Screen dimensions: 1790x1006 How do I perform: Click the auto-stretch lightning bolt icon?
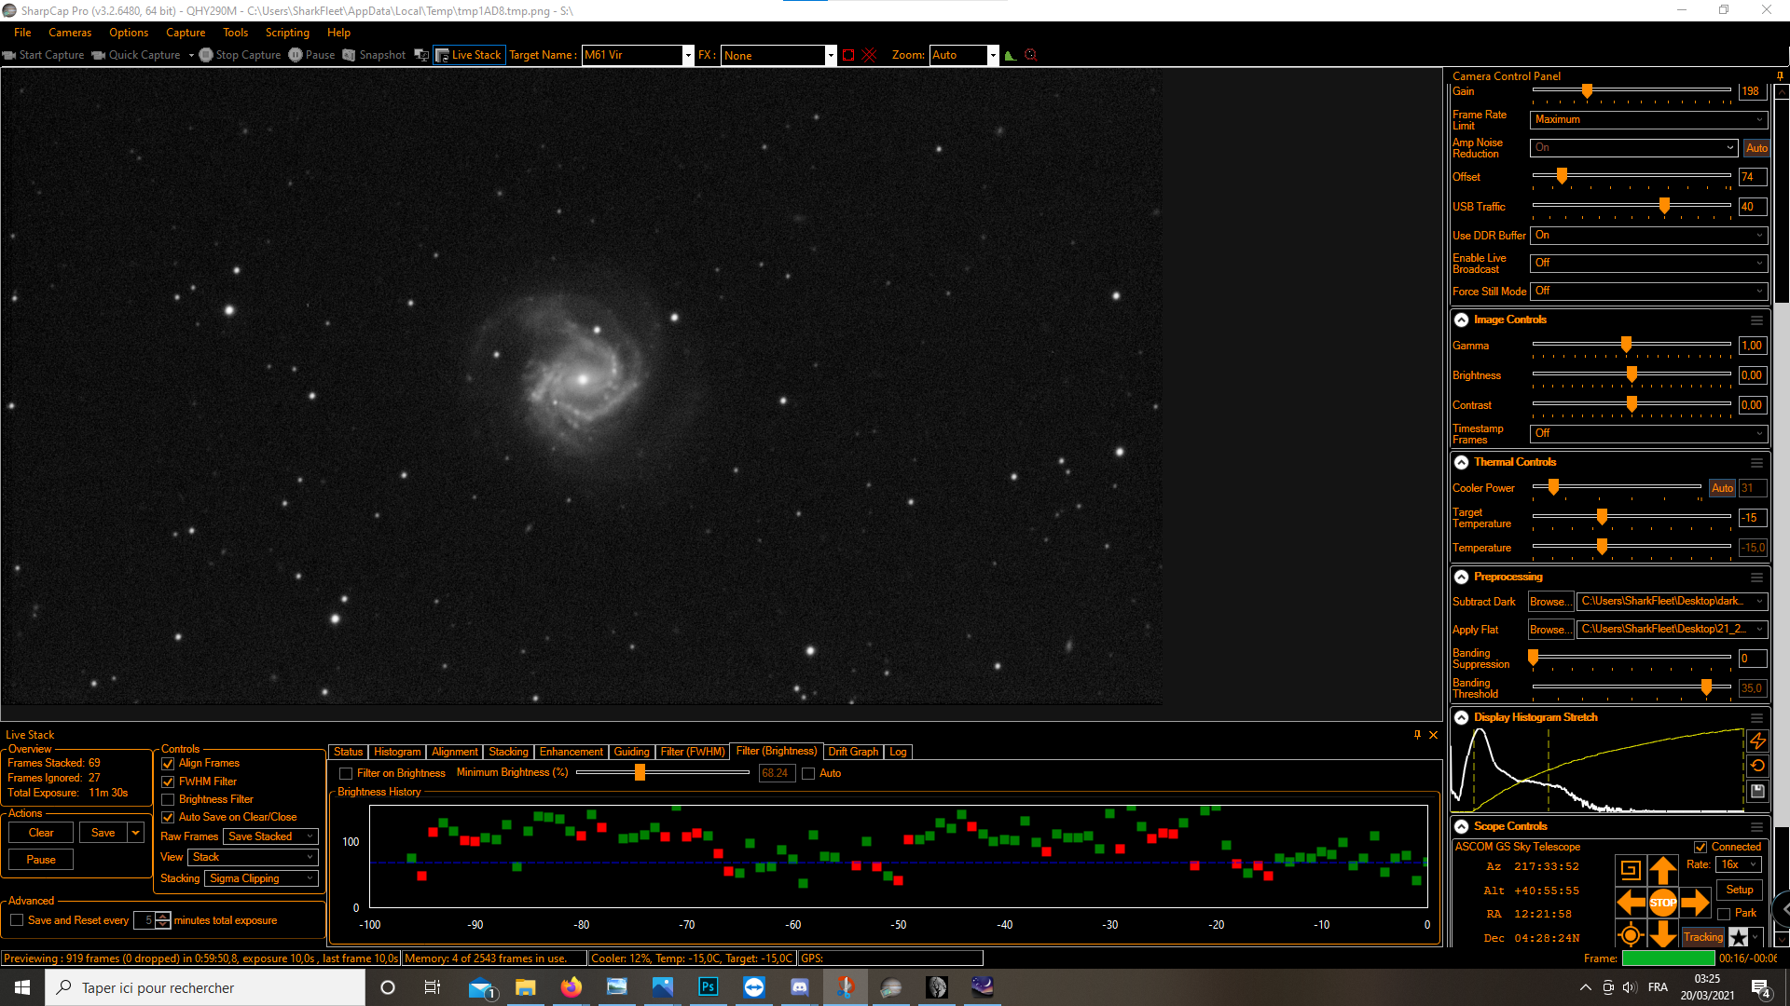tap(1757, 741)
